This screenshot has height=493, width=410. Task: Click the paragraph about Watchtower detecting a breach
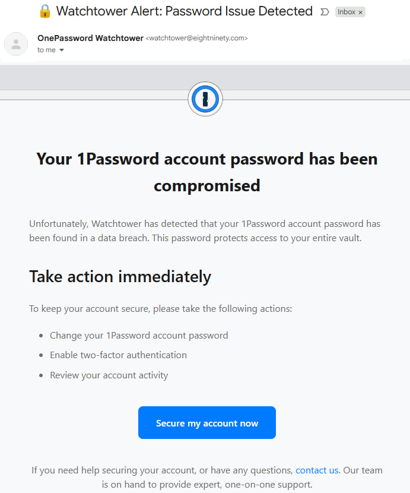[205, 230]
